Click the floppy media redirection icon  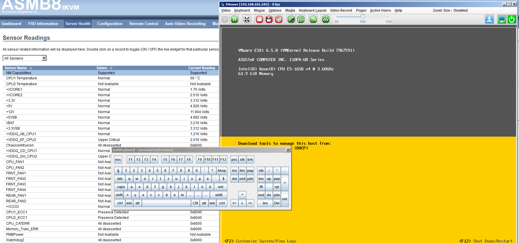pos(269,19)
